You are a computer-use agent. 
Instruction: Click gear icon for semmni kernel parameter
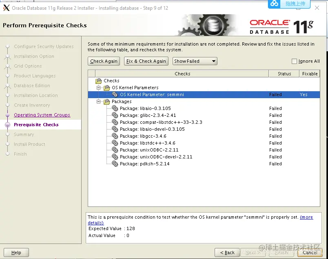(x=115, y=94)
